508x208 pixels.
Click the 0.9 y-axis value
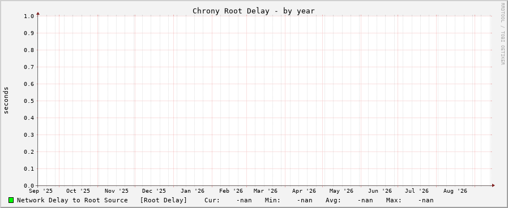click(29, 33)
